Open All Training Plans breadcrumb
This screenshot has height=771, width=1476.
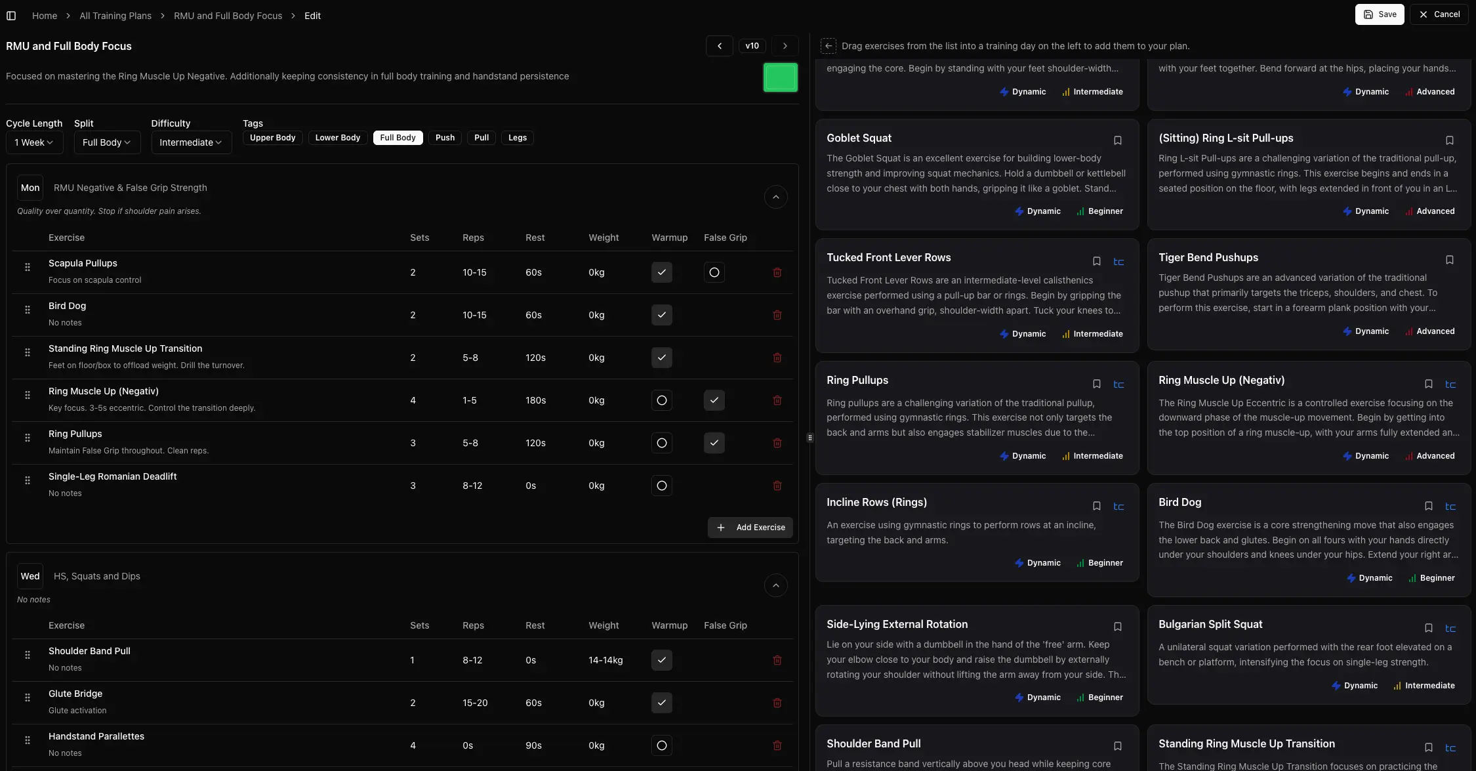115,16
